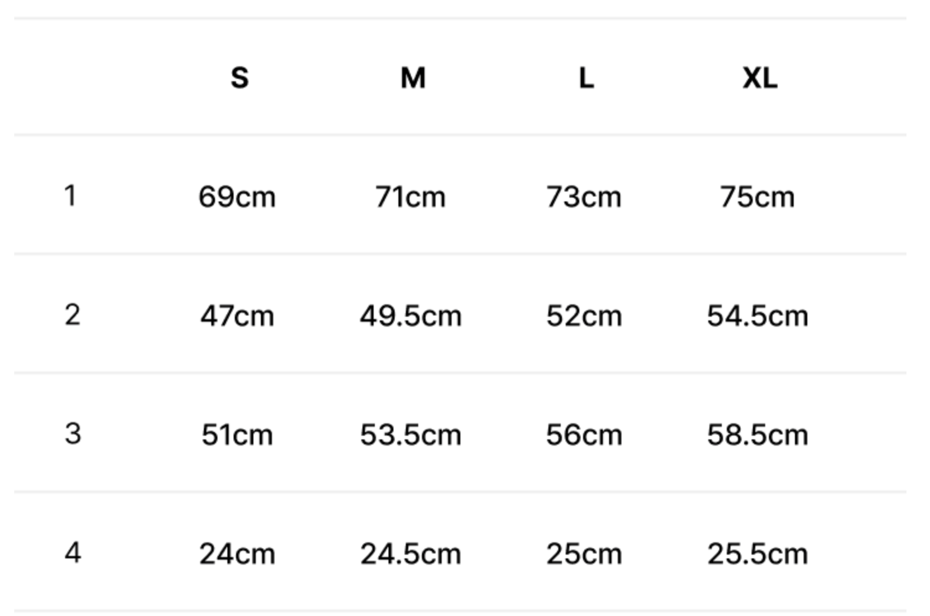
Task: Click the 69cm cell
Action: pos(237,197)
